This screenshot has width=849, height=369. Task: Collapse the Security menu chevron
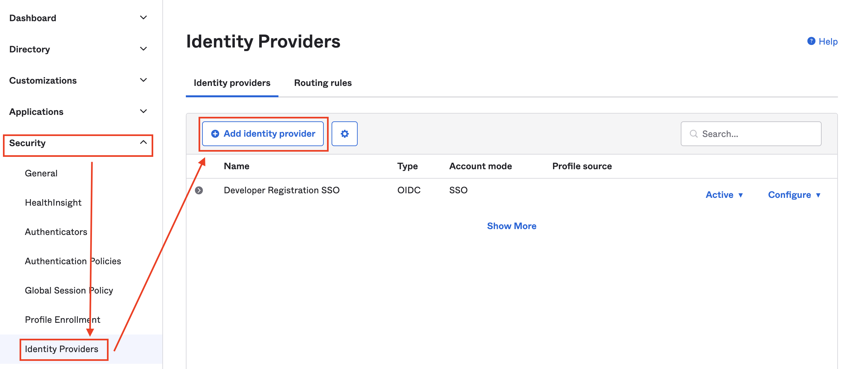[x=143, y=143]
